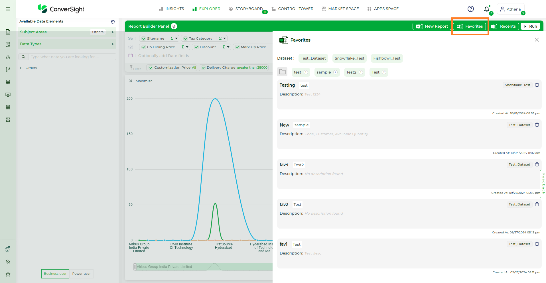Click the folder icon in Favorites
The height and width of the screenshot is (283, 546).
(282, 72)
